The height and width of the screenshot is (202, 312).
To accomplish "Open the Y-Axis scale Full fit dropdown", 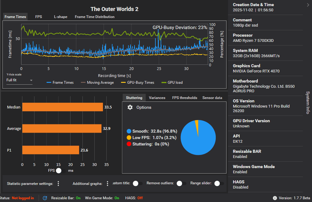I will (x=19, y=80).
